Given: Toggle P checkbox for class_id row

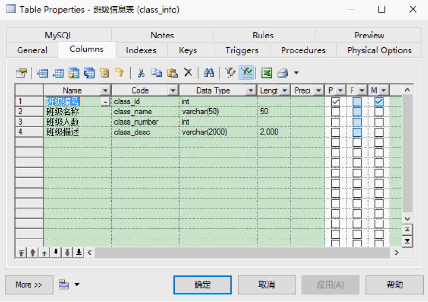Looking at the screenshot, I should (335, 101).
